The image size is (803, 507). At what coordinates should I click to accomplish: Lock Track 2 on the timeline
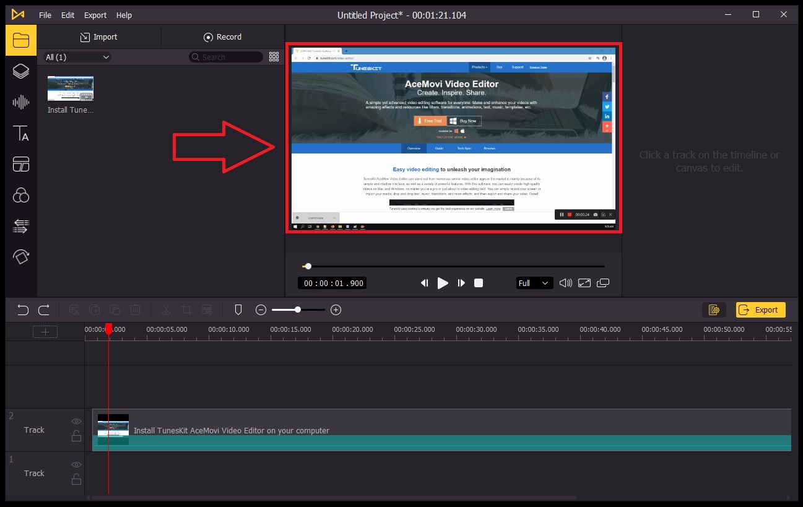tap(76, 436)
